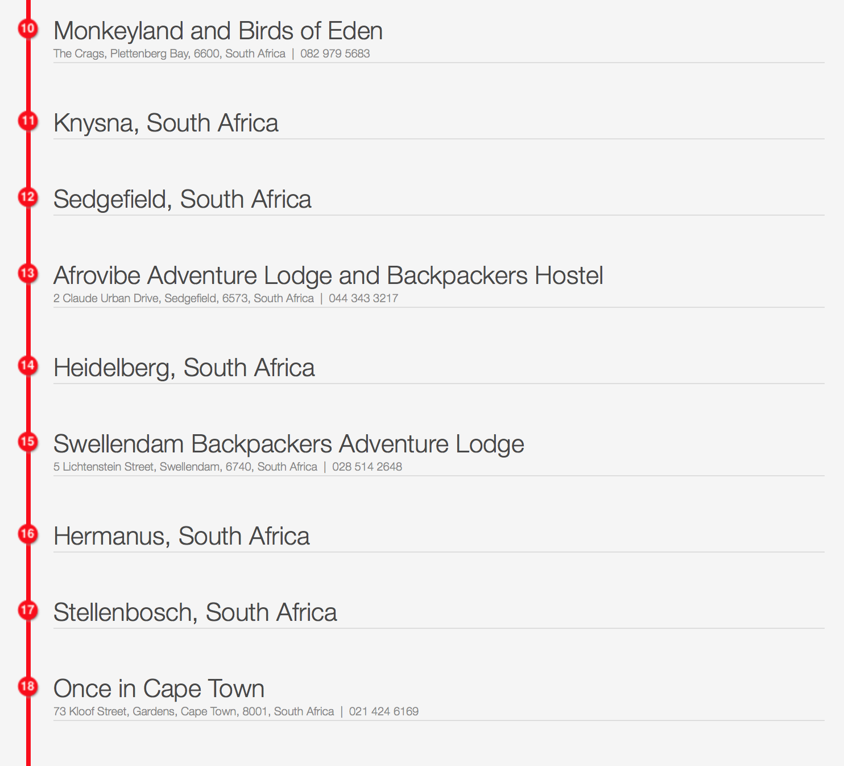The height and width of the screenshot is (766, 844).
Task: Select the number 11 route marker
Action: tap(28, 121)
